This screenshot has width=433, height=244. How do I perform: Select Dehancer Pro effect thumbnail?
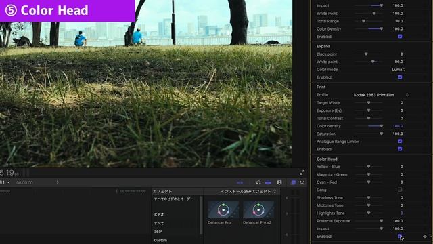(x=223, y=209)
